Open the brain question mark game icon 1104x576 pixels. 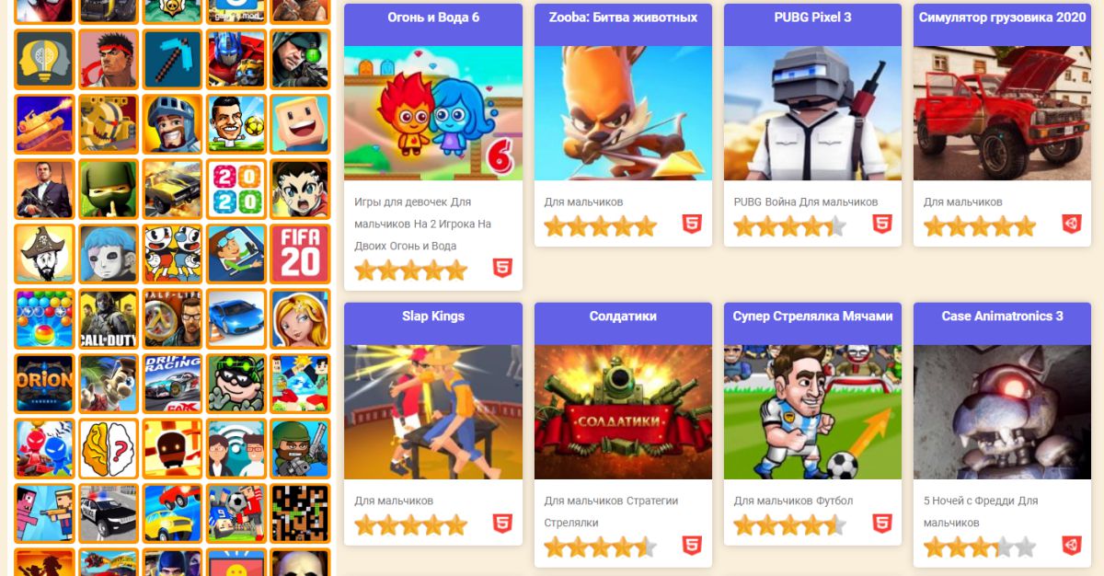click(x=109, y=449)
